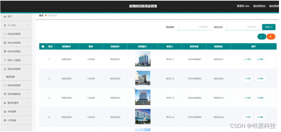Open the 订单管理 menu label
This screenshot has width=281, height=132.
coord(12,120)
